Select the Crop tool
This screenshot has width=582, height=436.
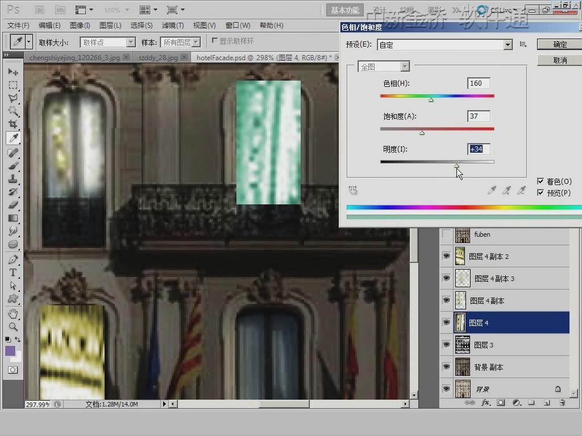pos(13,124)
